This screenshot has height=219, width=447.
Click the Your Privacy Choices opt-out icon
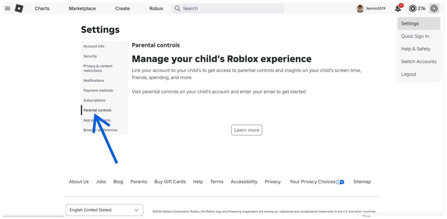[x=340, y=182]
